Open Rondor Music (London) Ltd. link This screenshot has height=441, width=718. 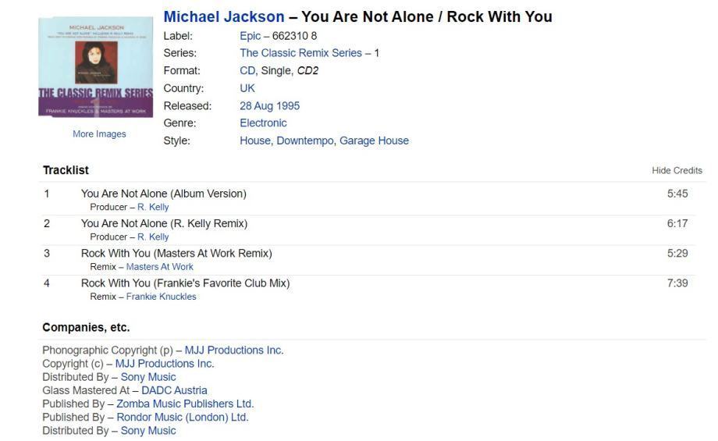(182, 418)
